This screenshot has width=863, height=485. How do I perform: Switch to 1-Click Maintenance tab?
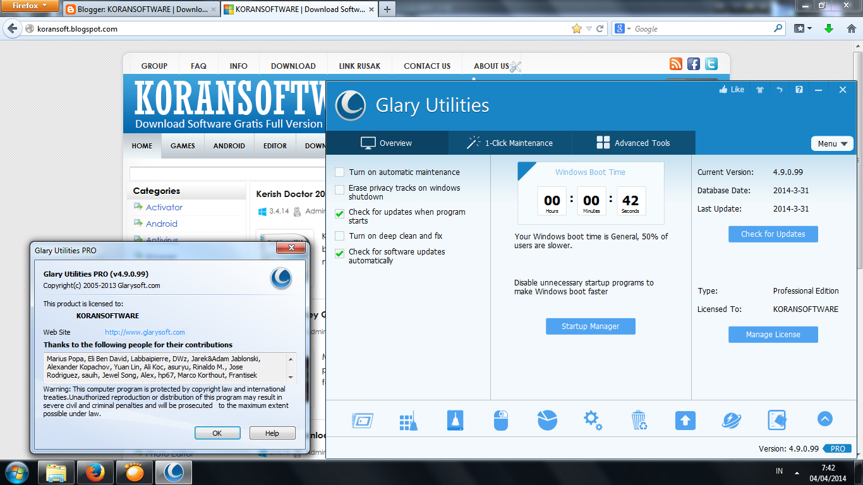coord(510,143)
